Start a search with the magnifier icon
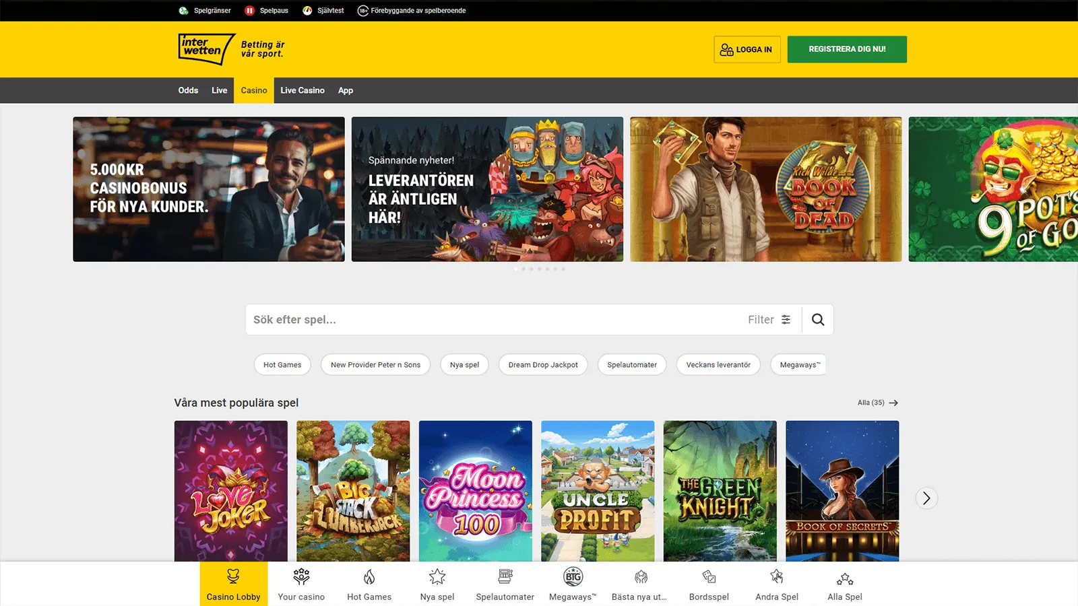 pyautogui.click(x=817, y=319)
